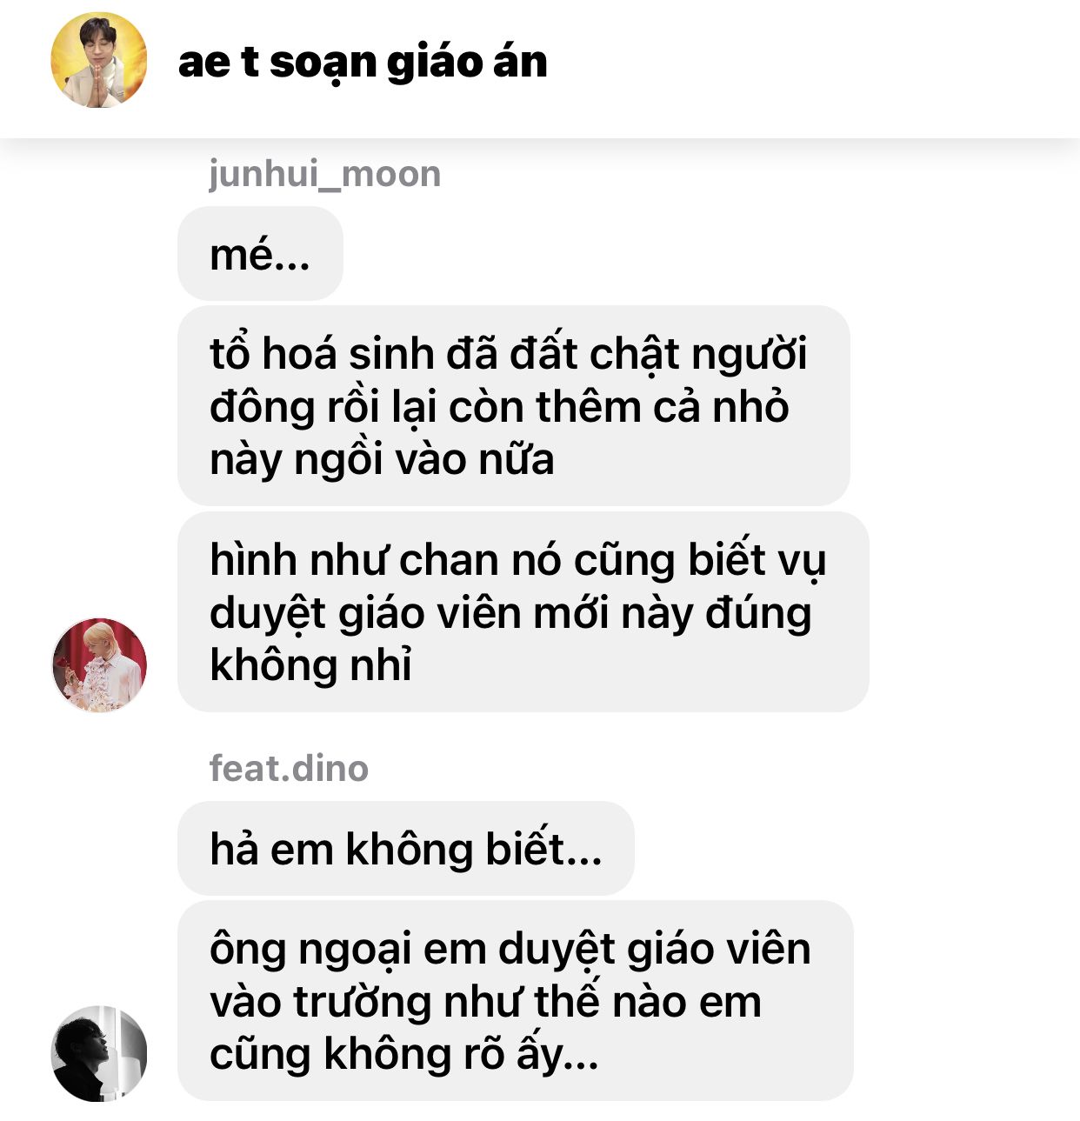Select the 'ông ngoại em duyệt giáo viên' message

pyautogui.click(x=516, y=1000)
